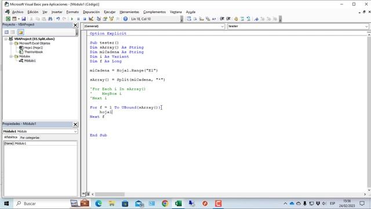Click the Break pause icon
The height and width of the screenshot is (209, 371).
click(x=78, y=19)
